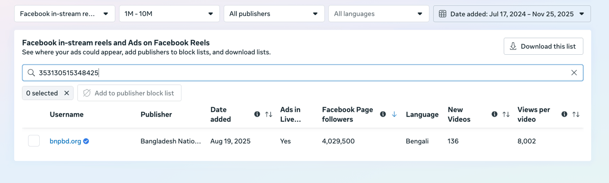Click the Username column header
This screenshot has height=183, width=609.
[x=66, y=114]
